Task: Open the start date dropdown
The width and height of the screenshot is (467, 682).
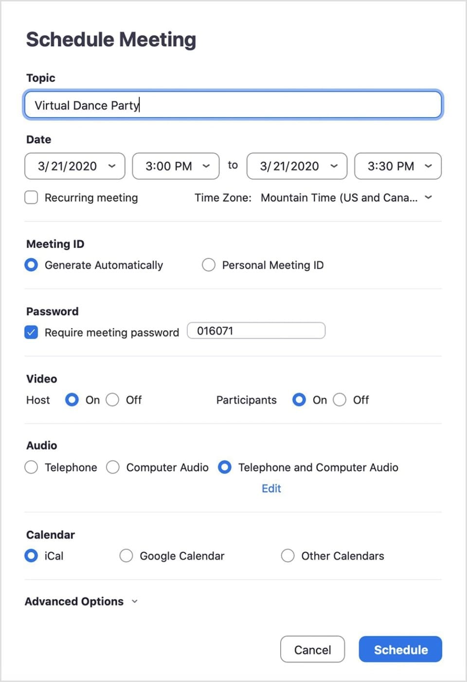Action: pos(75,166)
